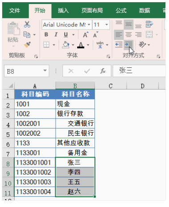Decrease indent of selected cells
The width and height of the screenshot is (169, 207).
(x=119, y=45)
